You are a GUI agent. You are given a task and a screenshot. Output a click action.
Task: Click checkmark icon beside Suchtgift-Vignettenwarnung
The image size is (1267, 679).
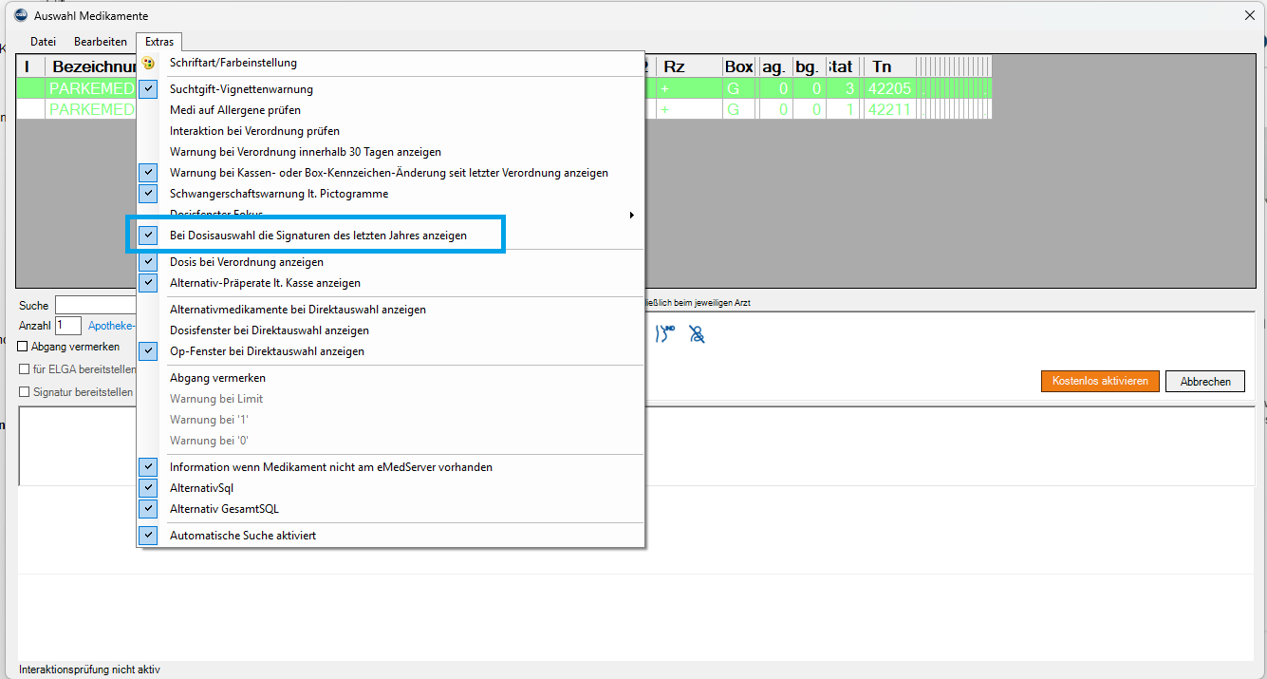[148, 89]
